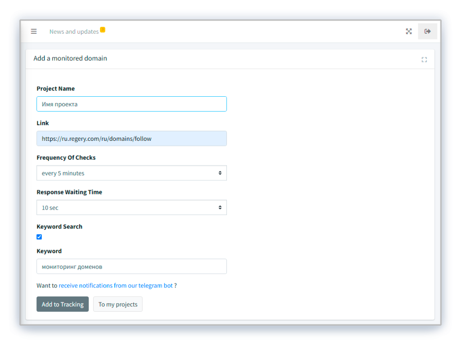Maximize the Add a monitored domain panel
The image size is (461, 345).
click(x=424, y=60)
